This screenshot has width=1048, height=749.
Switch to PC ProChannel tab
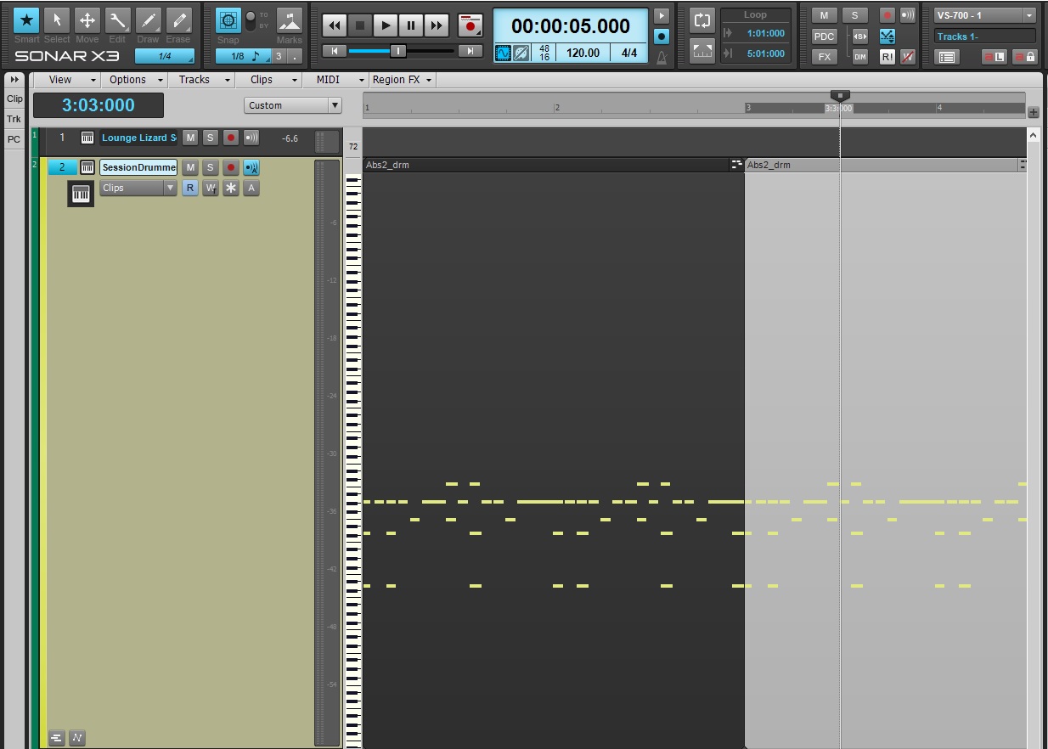click(x=14, y=139)
